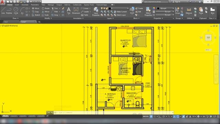The height and width of the screenshot is (124, 220).
Task: Select the multiline Text tool
Action: (x=69, y=11)
